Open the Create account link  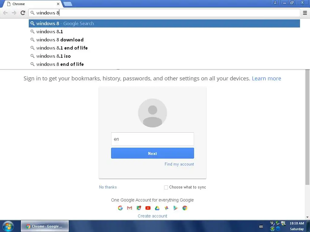(x=153, y=216)
